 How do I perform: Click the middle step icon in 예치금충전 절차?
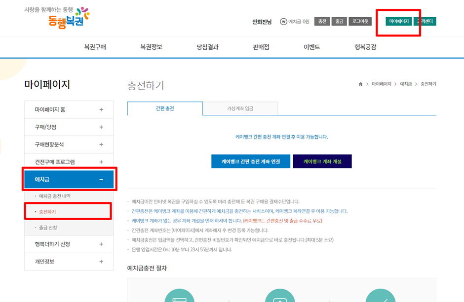(280, 295)
